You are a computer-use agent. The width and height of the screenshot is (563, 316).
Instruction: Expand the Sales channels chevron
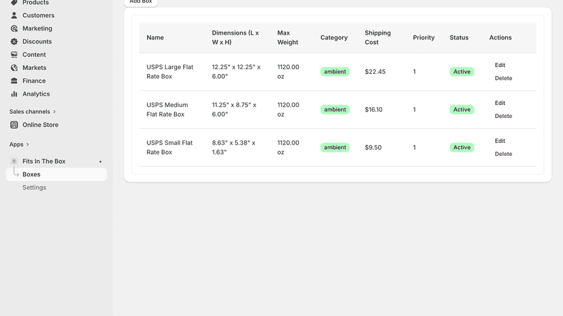point(54,112)
